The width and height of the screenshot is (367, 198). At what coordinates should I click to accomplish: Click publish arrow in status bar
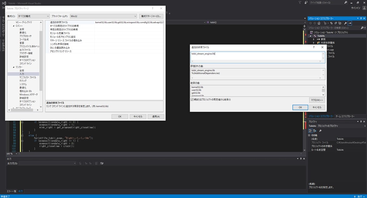[x=355, y=196]
